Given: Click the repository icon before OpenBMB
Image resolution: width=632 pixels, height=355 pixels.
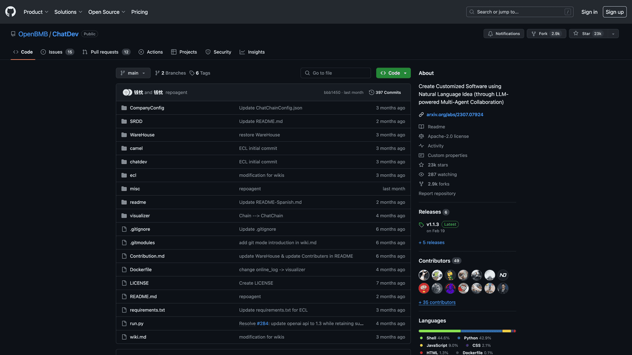Looking at the screenshot, I should click(x=13, y=34).
